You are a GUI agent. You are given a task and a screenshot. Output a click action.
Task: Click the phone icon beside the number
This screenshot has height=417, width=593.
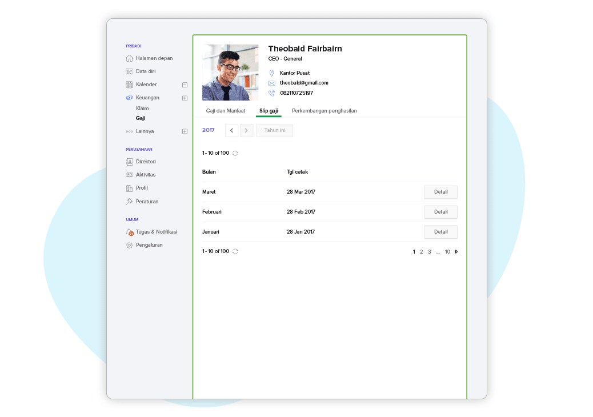tap(271, 93)
